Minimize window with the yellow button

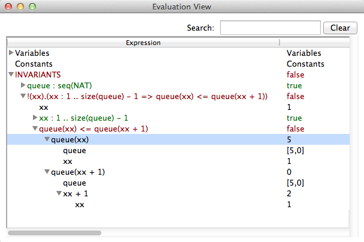pyautogui.click(x=20, y=7)
